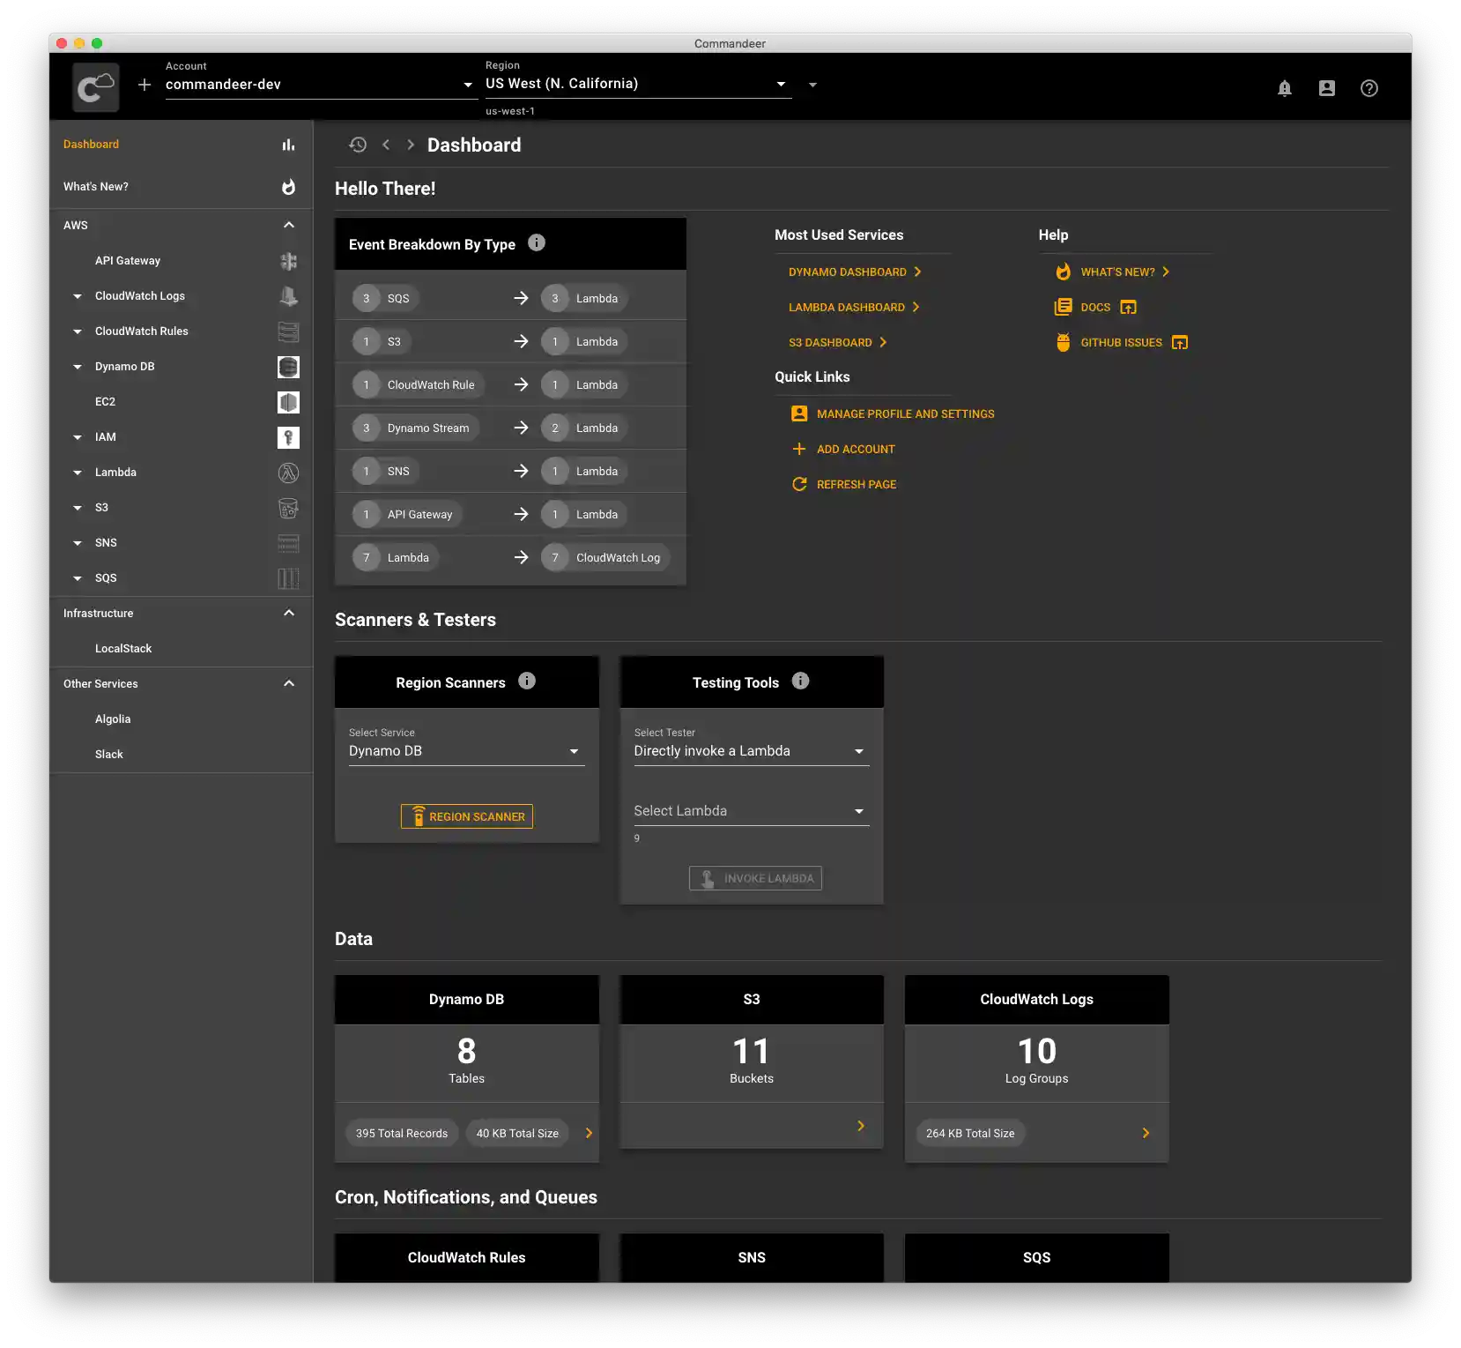Click the Select Lambda field
The height and width of the screenshot is (1348, 1461).
click(750, 811)
